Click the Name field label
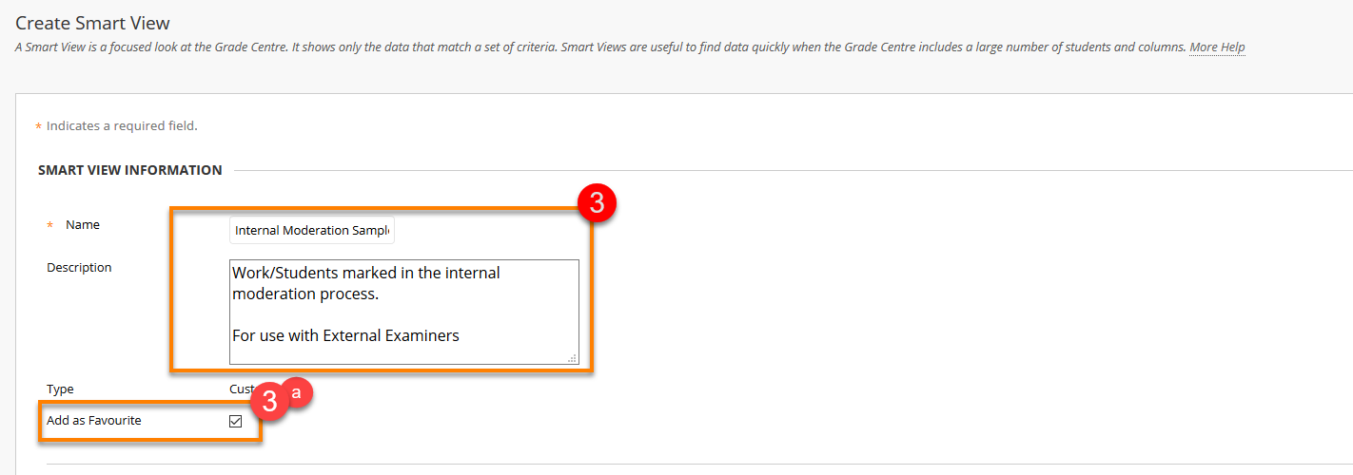This screenshot has height=475, width=1353. 83,225
